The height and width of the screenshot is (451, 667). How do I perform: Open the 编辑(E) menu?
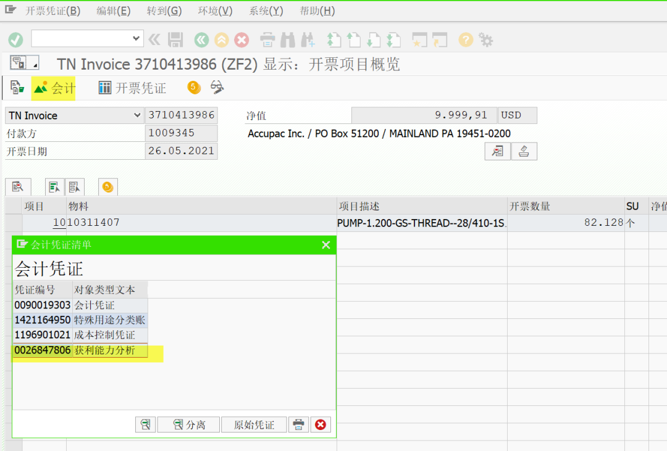113,10
